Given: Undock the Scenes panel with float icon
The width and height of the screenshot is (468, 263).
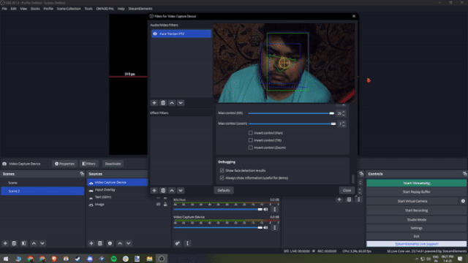Looking at the screenshot, I should click(82, 174).
